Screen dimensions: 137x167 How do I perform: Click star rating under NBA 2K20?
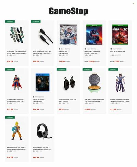point(113,55)
